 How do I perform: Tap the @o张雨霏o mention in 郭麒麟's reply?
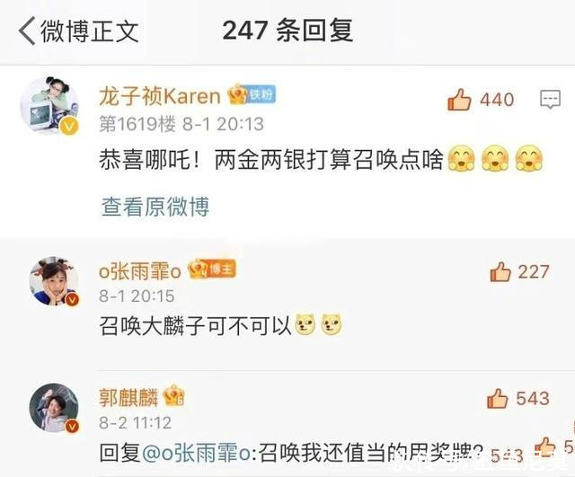(x=196, y=453)
